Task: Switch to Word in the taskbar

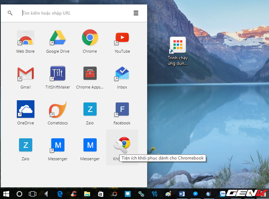Action: 182,194
